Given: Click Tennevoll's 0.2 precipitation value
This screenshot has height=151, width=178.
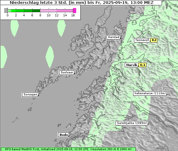Looking at the screenshot, I should [154, 40].
